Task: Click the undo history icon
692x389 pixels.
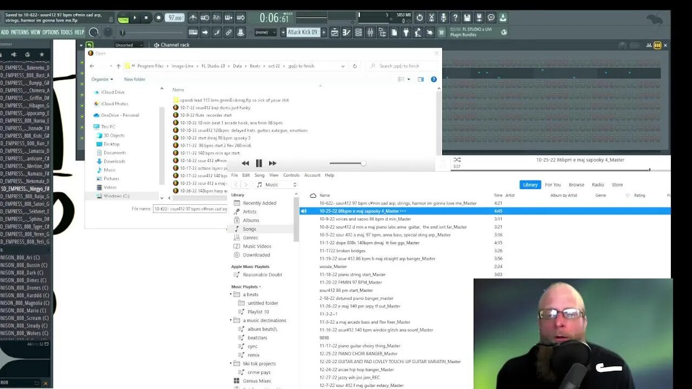Action: pos(420,18)
